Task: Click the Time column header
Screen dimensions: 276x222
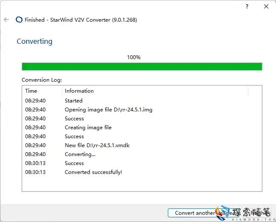Action: [x=31, y=91]
